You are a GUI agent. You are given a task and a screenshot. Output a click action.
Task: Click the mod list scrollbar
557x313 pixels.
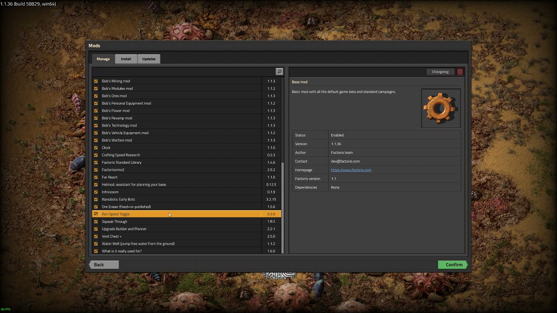(x=283, y=209)
